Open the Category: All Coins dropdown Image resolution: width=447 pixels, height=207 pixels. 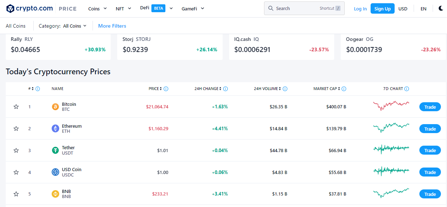63,26
